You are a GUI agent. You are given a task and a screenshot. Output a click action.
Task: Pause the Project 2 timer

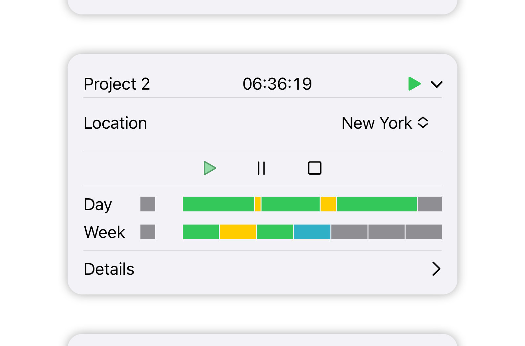point(261,168)
